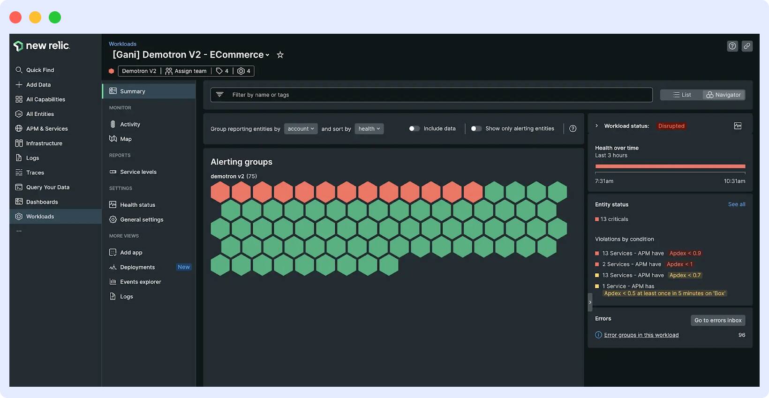Click the error groups count 96
769x398 pixels.
[742, 335]
